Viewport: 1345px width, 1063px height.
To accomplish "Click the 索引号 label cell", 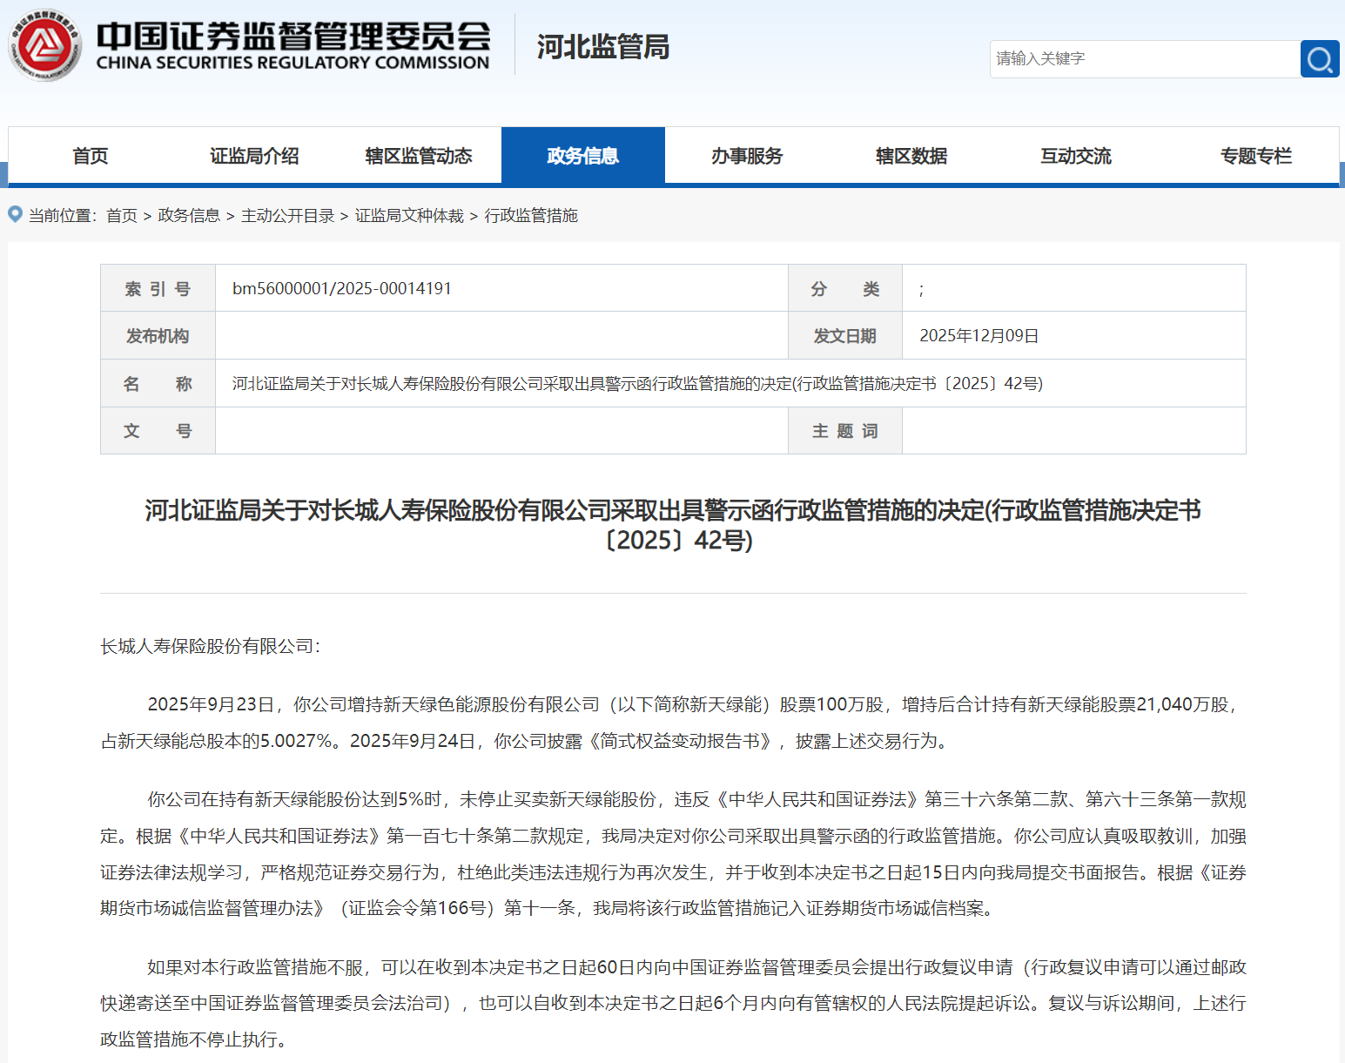I will [158, 288].
